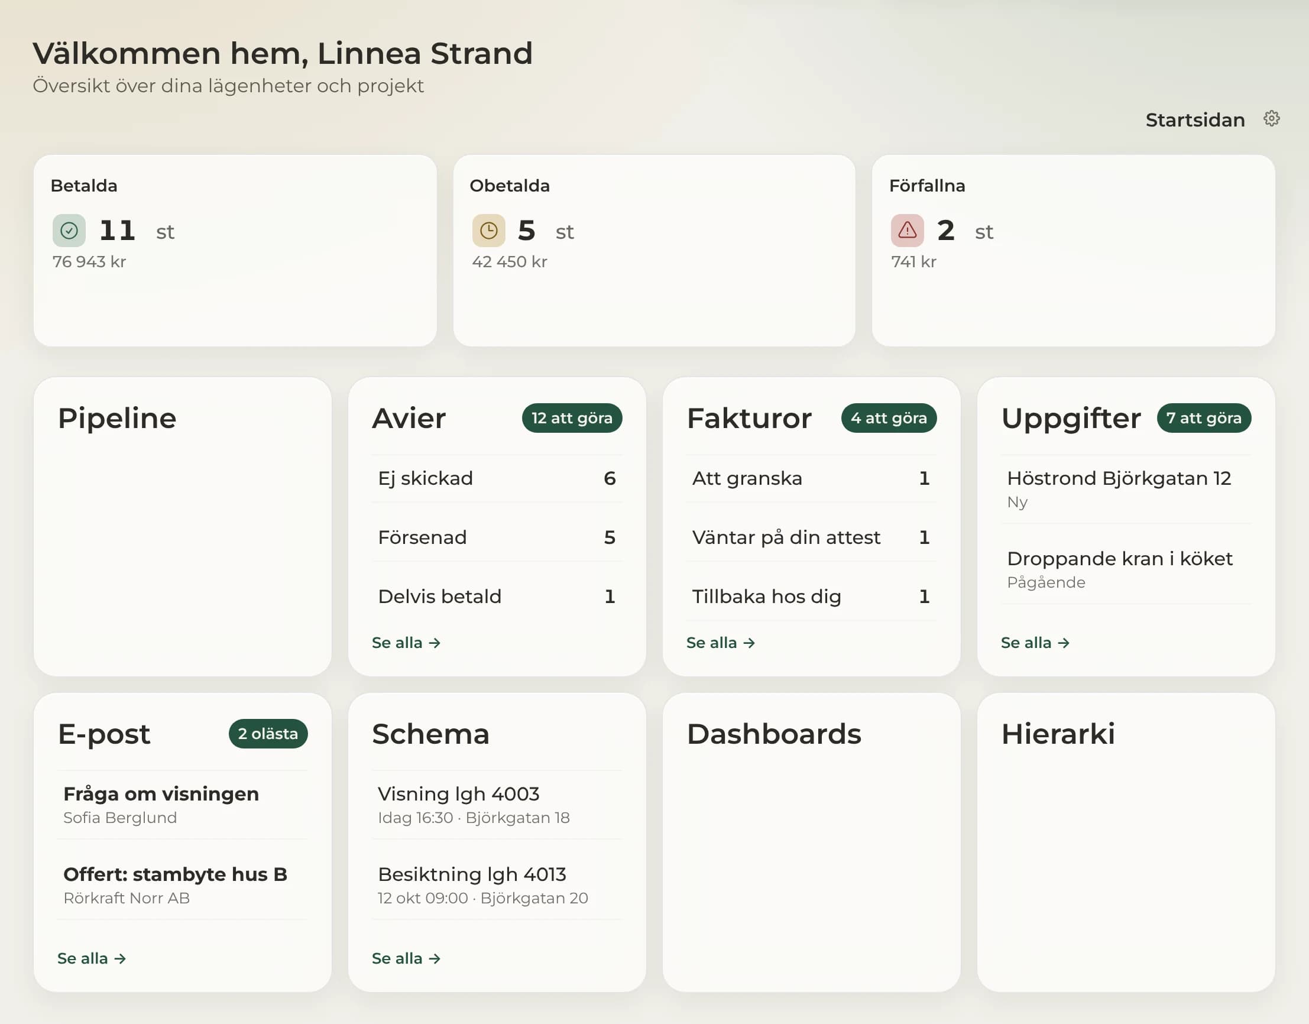
Task: Click the '7 att göra' badge on Uppgifter
Action: coord(1204,418)
